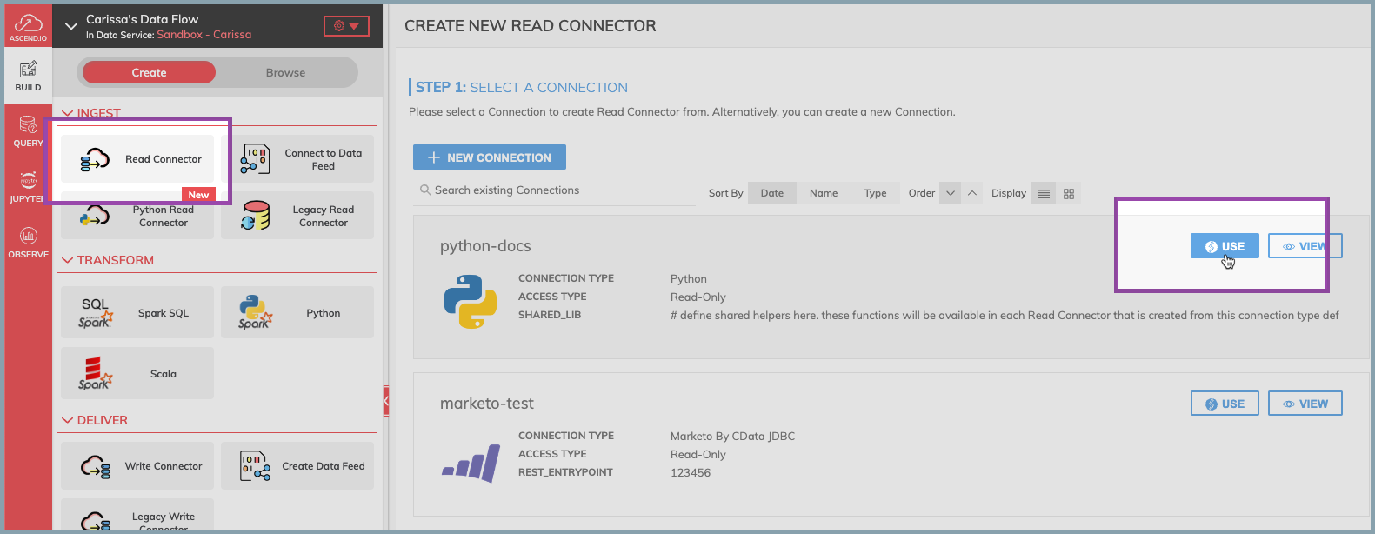This screenshot has width=1375, height=534.
Task: Switch to the Build section
Action: point(28,76)
